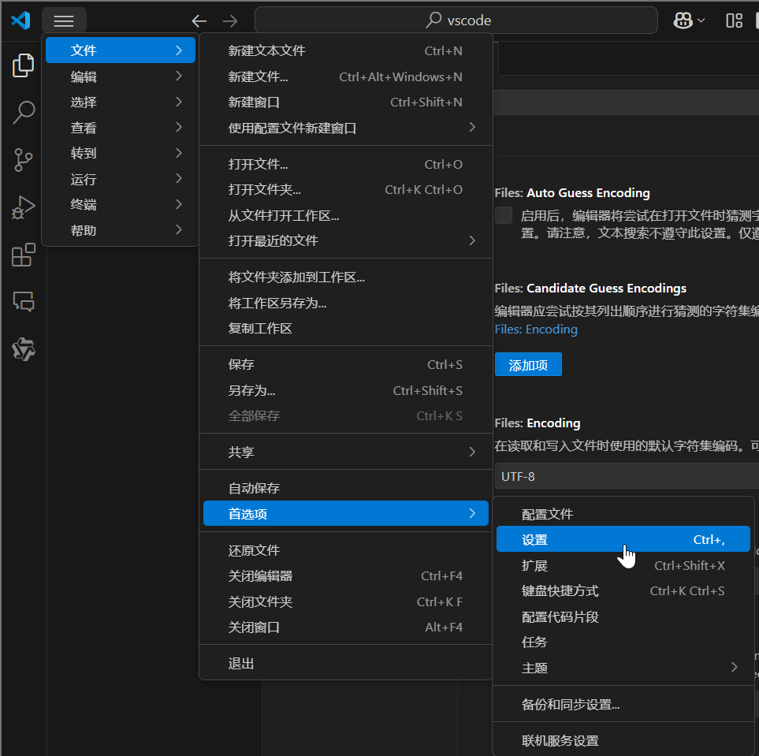The height and width of the screenshot is (756, 759).
Task: Open the 选择 menu
Action: coord(121,102)
